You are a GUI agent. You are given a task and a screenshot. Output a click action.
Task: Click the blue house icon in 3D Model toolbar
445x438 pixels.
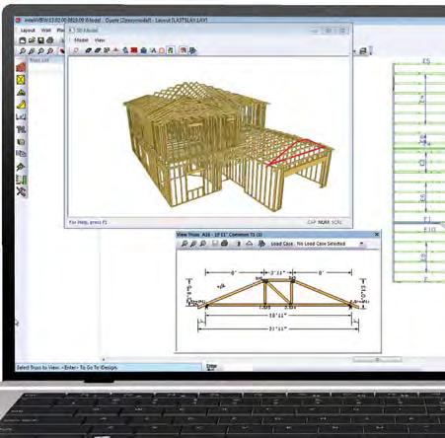click(143, 50)
